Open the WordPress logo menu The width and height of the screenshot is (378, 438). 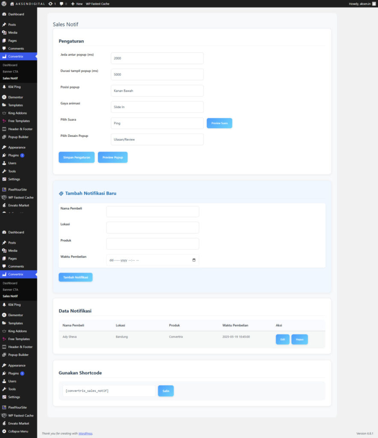point(4,3)
